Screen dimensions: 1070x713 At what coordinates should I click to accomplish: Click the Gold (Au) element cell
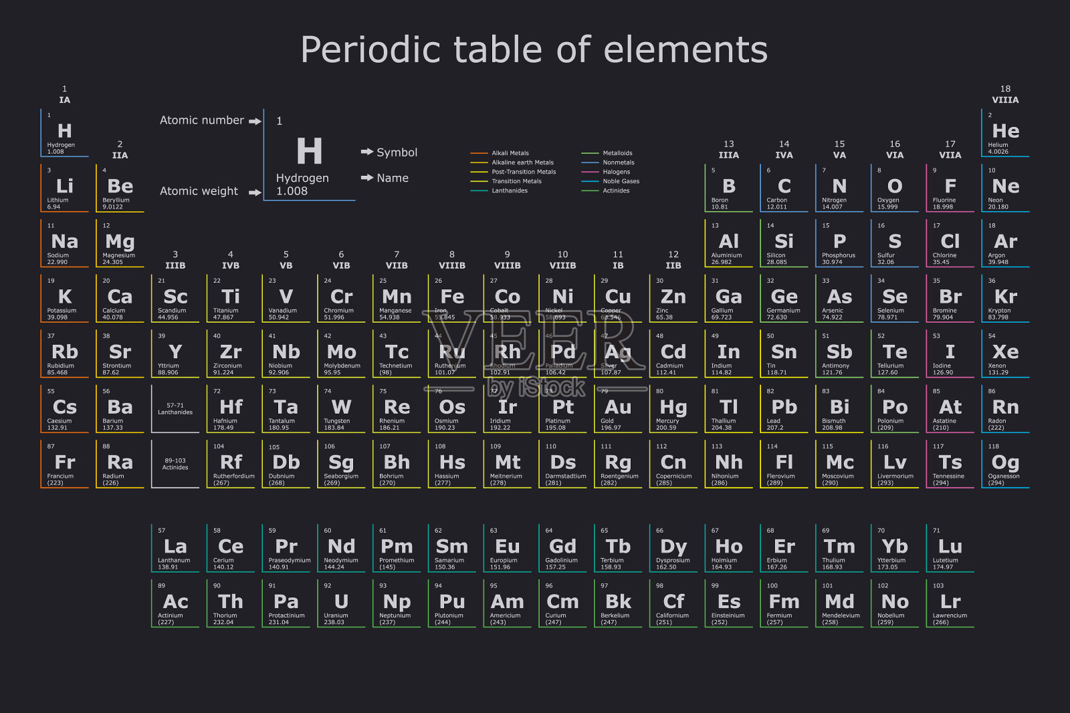[x=618, y=408]
